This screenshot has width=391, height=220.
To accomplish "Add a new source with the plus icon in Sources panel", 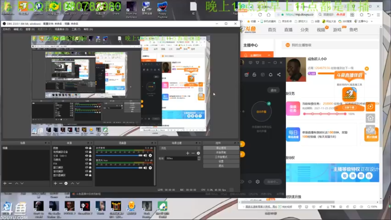I will pyautogui.click(x=55, y=183).
